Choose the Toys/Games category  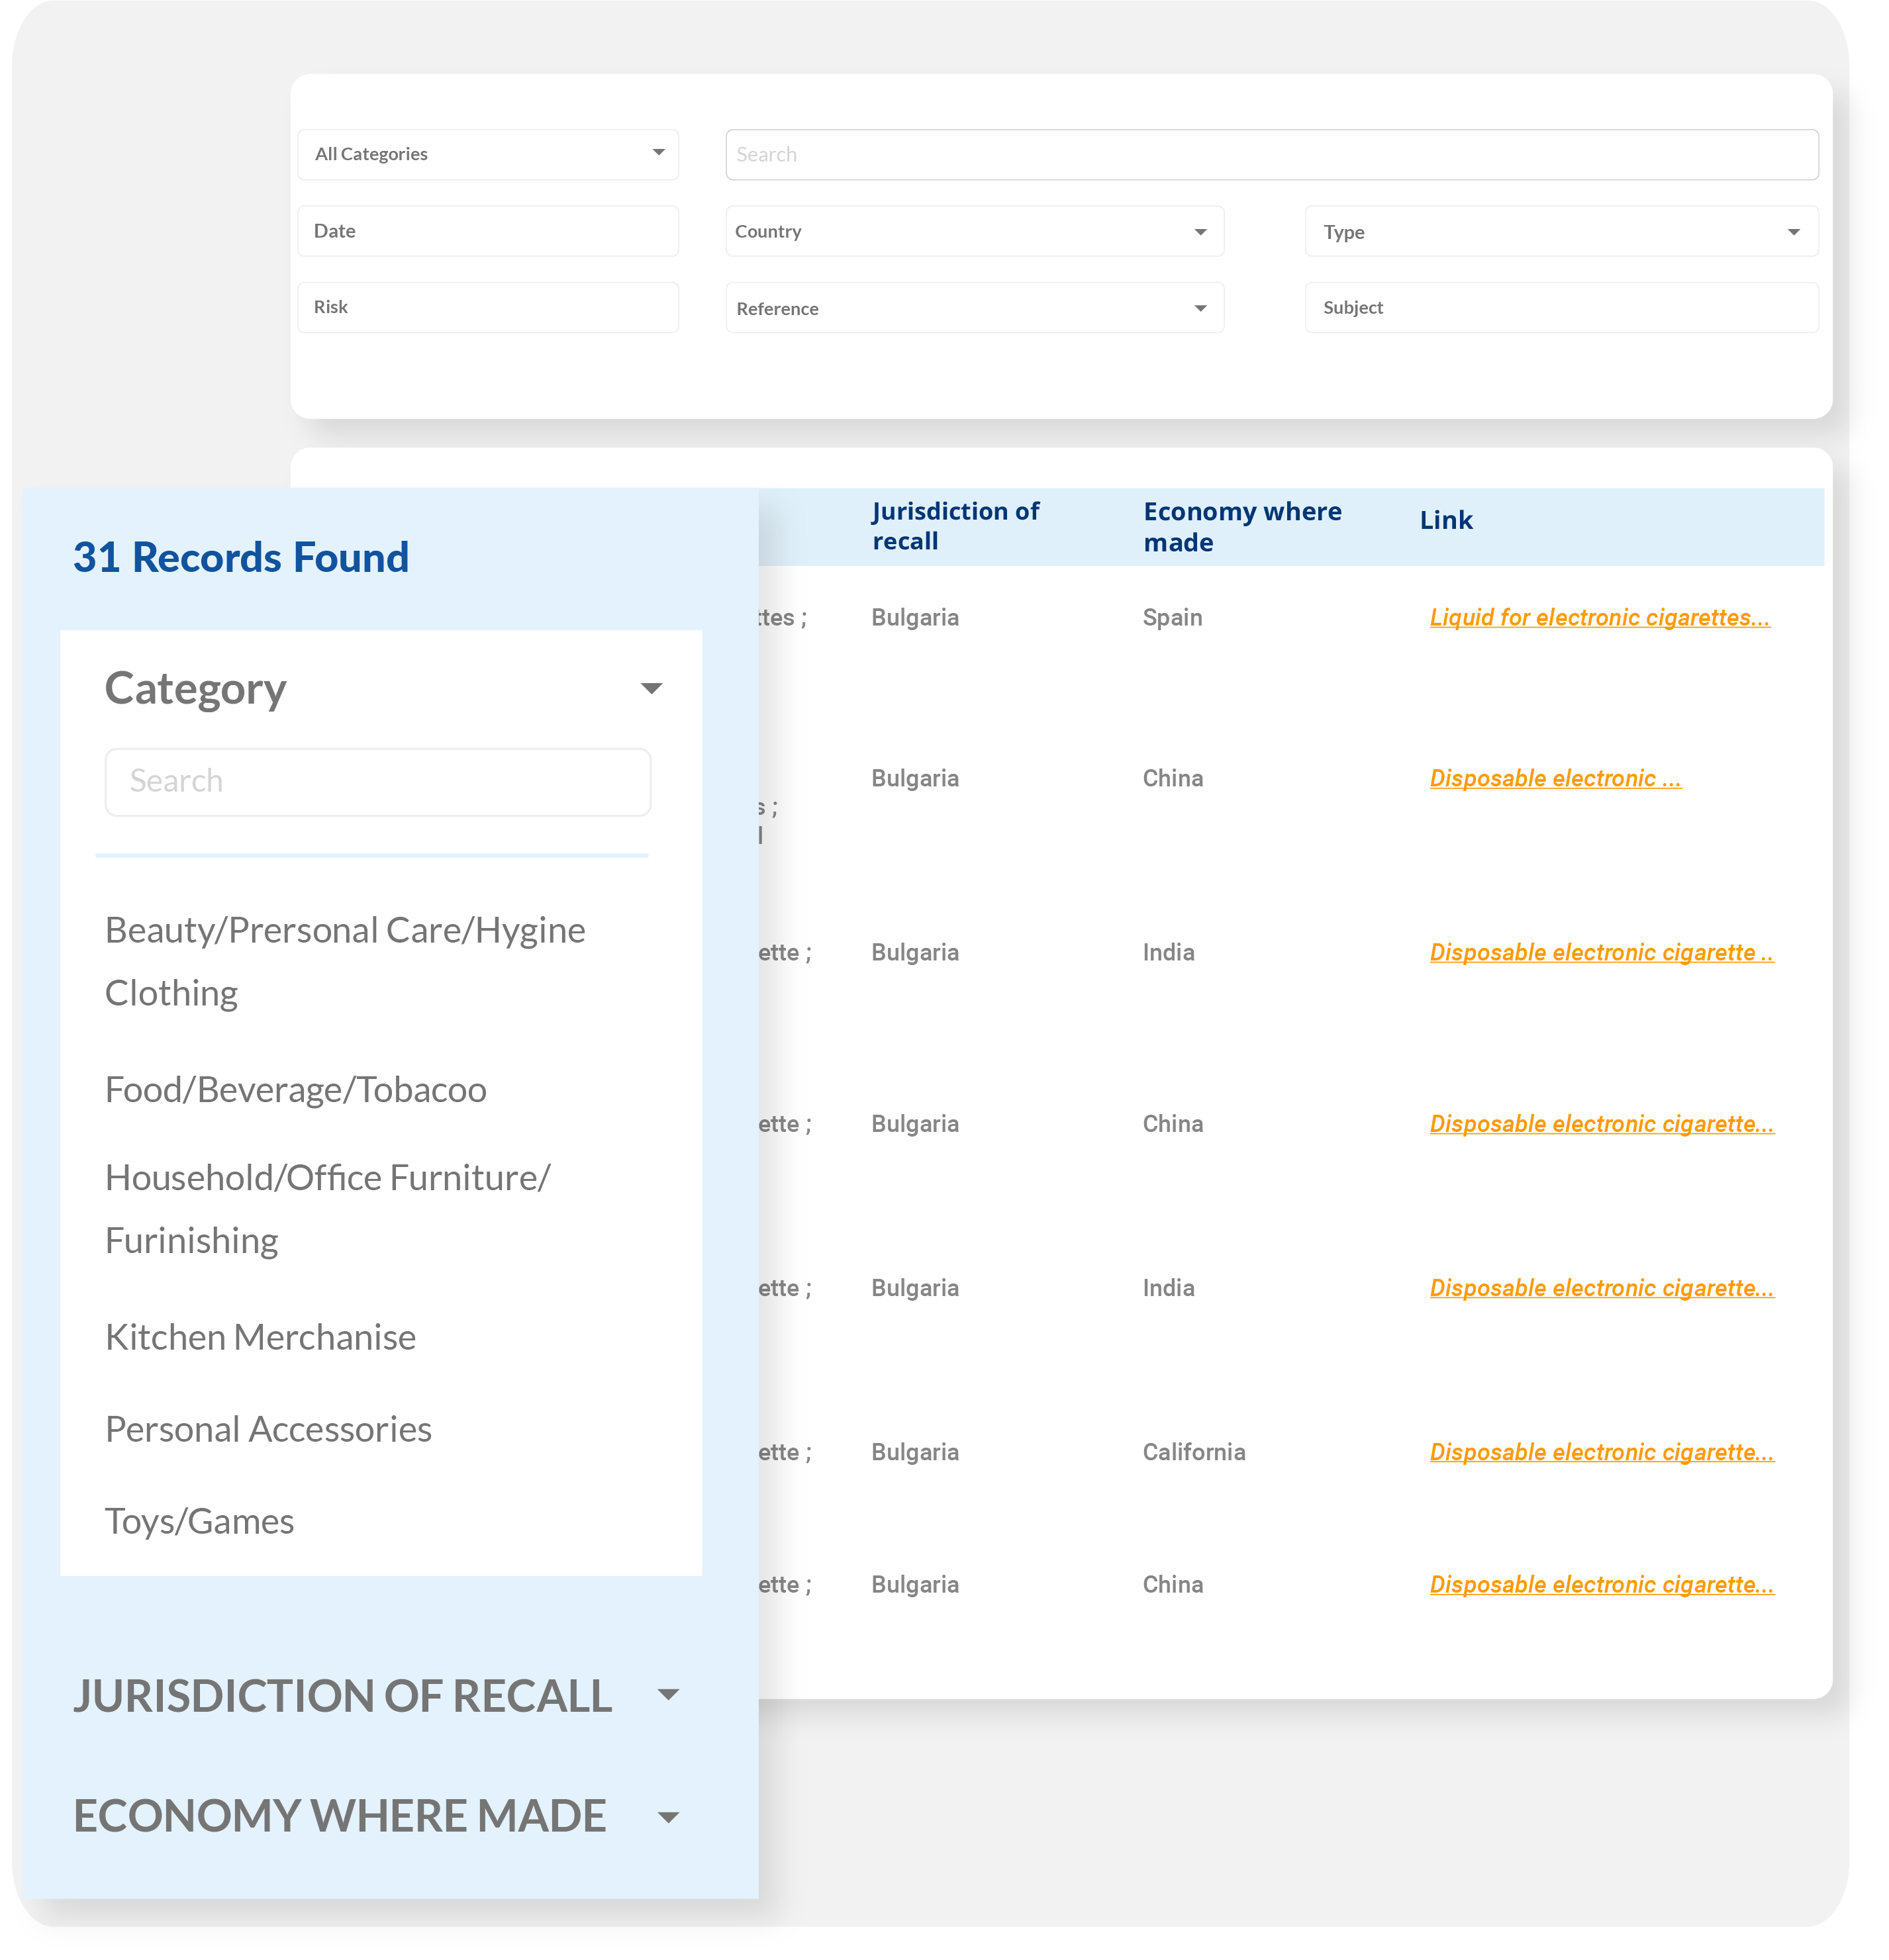tap(199, 1522)
